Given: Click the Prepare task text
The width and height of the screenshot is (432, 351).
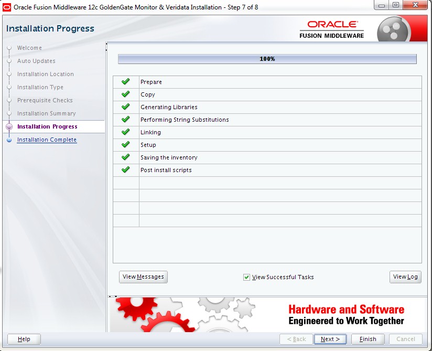Looking at the screenshot, I should point(151,82).
